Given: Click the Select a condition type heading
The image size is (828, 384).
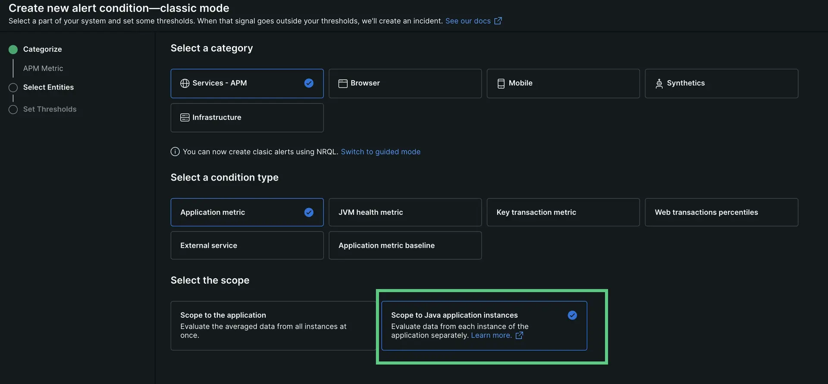Looking at the screenshot, I should pyautogui.click(x=224, y=177).
